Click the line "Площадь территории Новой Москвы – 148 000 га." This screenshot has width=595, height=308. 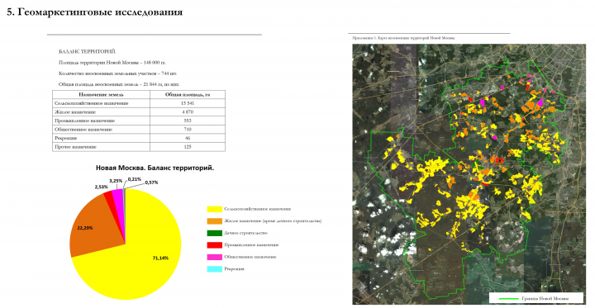(x=112, y=63)
